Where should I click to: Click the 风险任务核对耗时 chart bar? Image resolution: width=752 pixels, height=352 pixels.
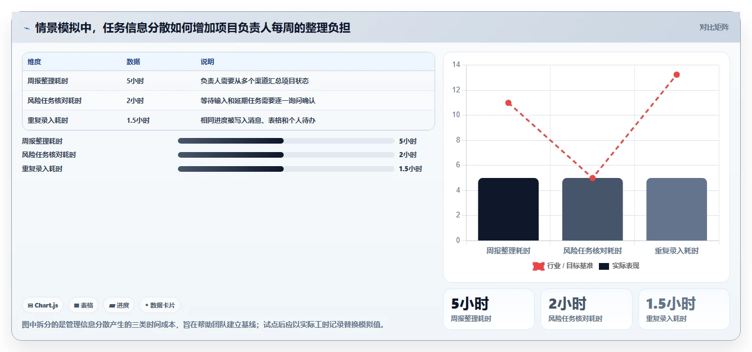(x=592, y=210)
